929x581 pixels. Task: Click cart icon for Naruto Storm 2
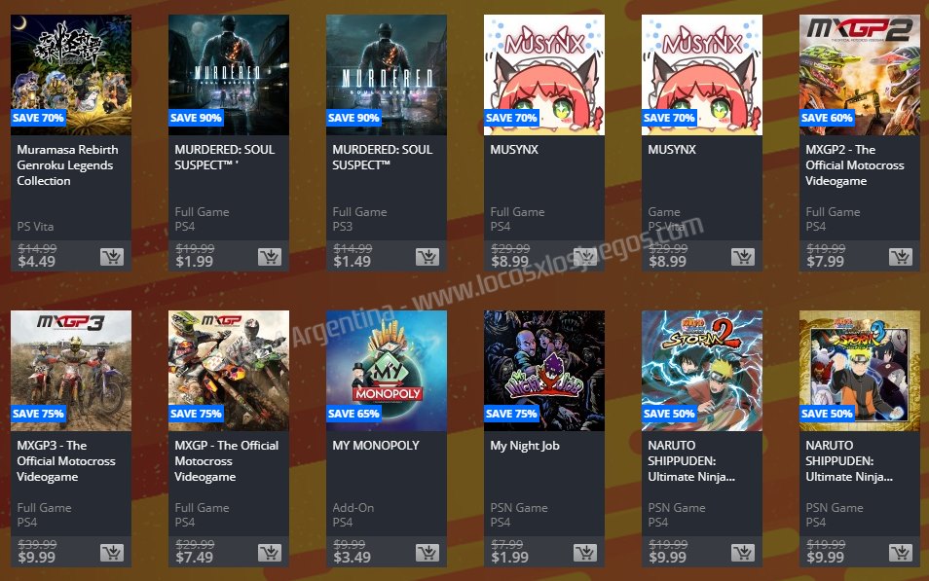tap(743, 553)
